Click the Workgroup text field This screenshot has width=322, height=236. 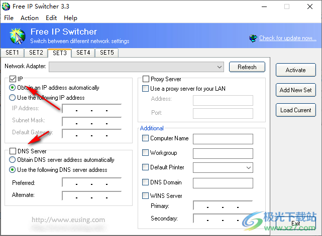point(223,153)
